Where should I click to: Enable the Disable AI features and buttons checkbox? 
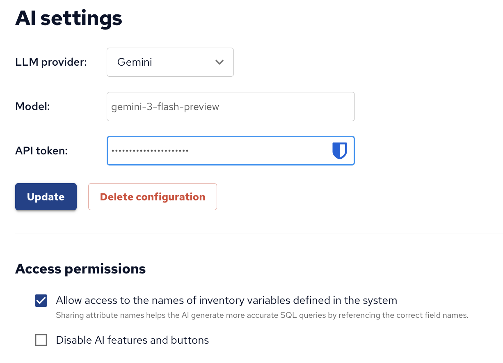(x=41, y=340)
